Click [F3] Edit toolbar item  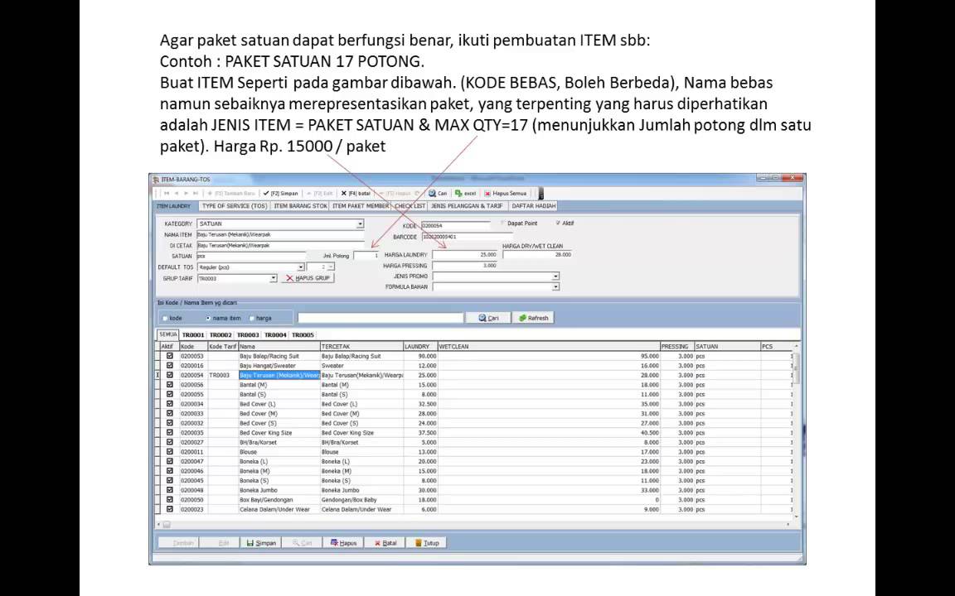tap(319, 194)
